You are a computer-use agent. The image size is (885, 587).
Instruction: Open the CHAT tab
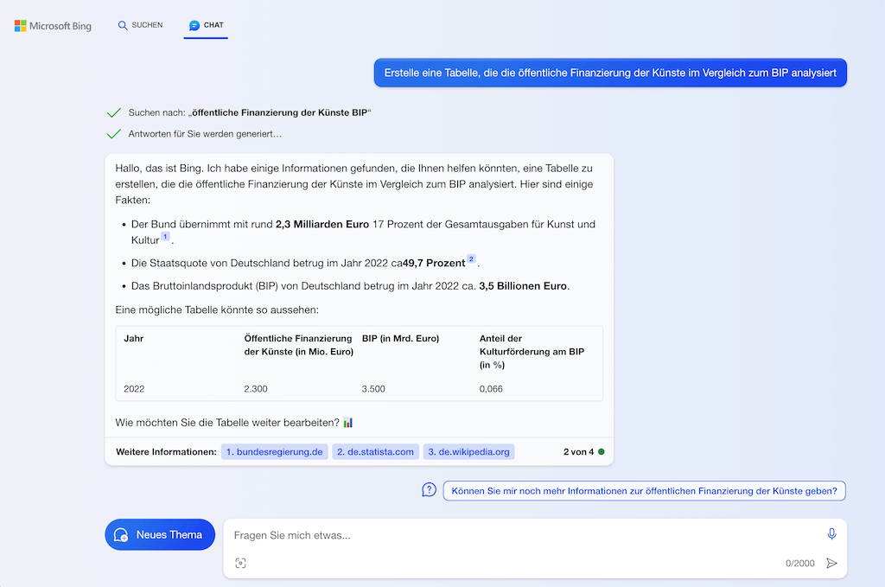pos(206,25)
